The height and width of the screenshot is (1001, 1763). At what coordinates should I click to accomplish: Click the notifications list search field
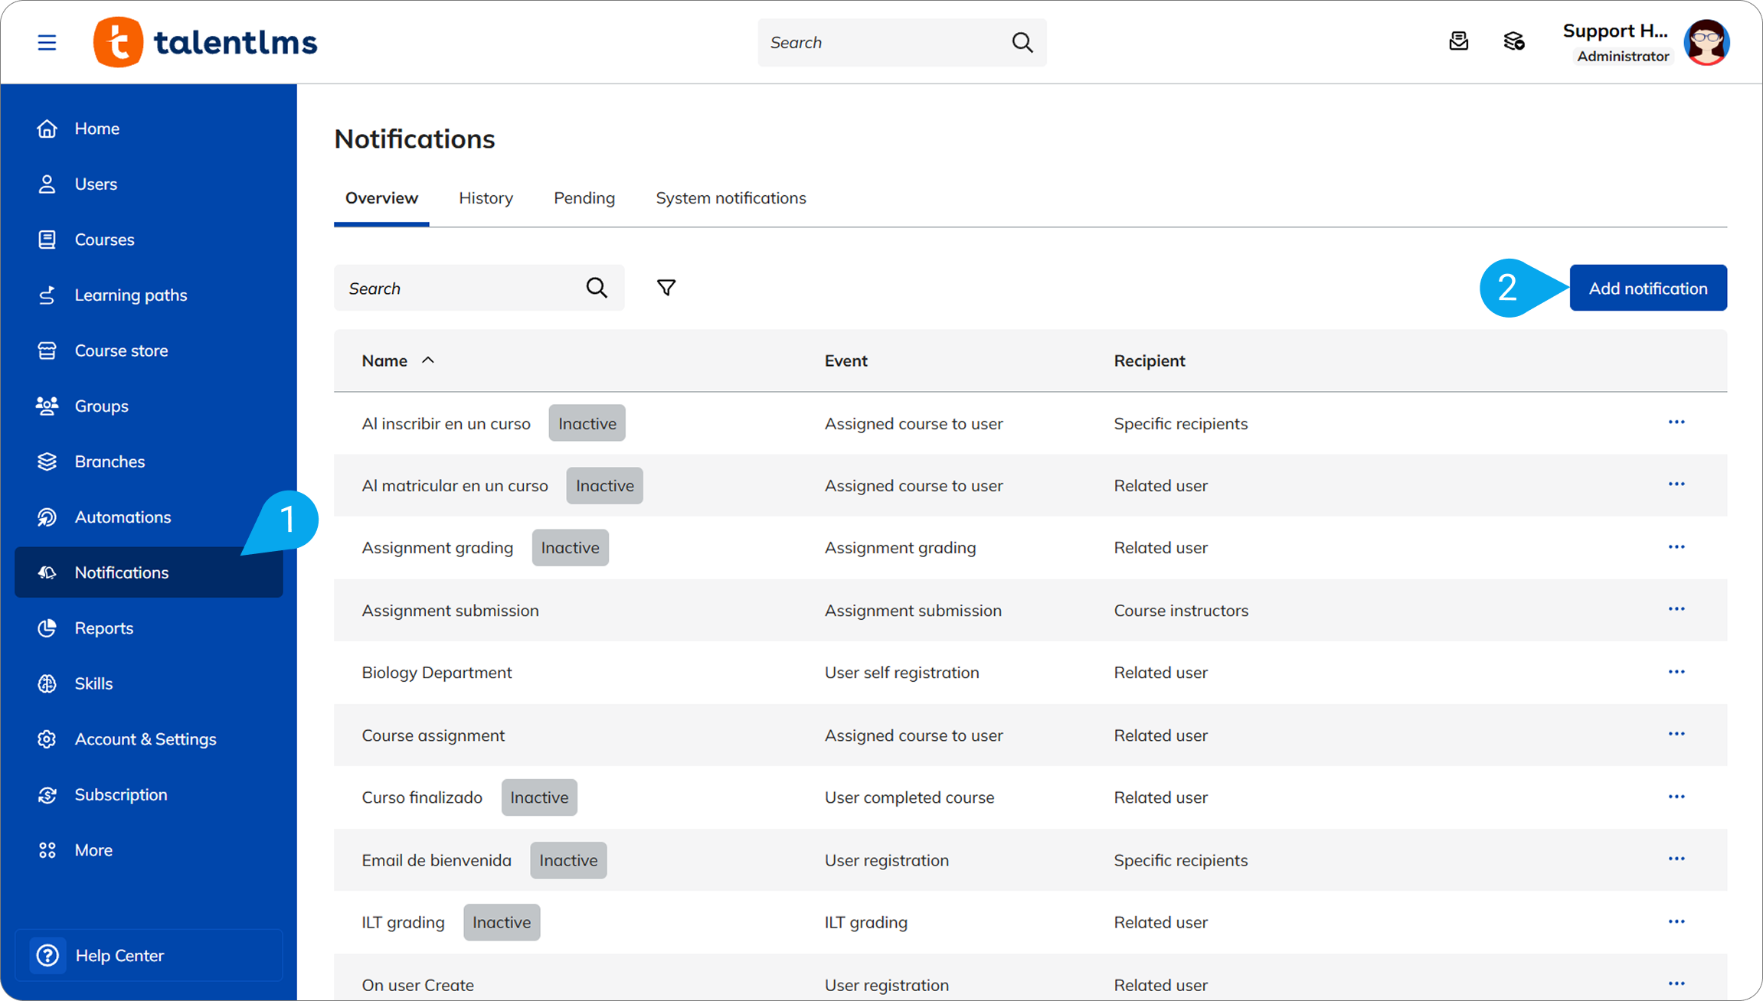[x=460, y=289]
